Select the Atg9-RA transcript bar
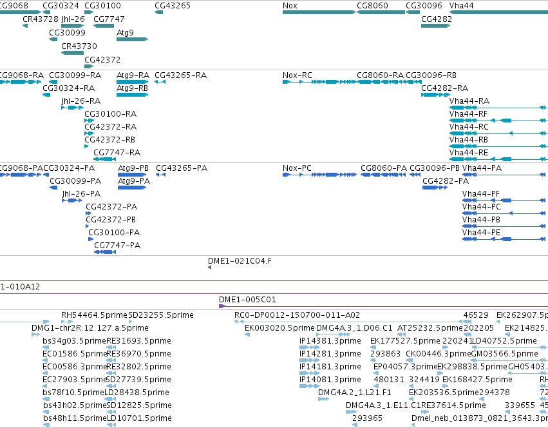 [132, 82]
